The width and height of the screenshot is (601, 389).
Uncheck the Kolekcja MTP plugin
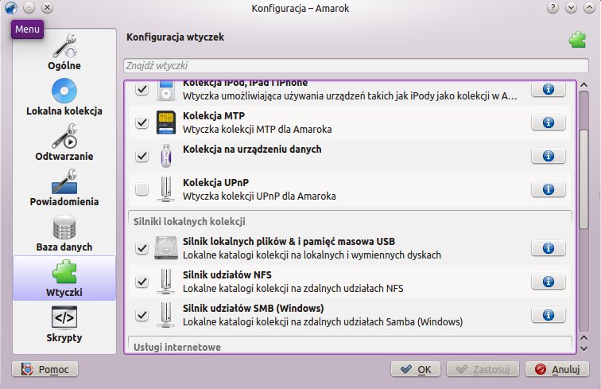click(x=142, y=123)
